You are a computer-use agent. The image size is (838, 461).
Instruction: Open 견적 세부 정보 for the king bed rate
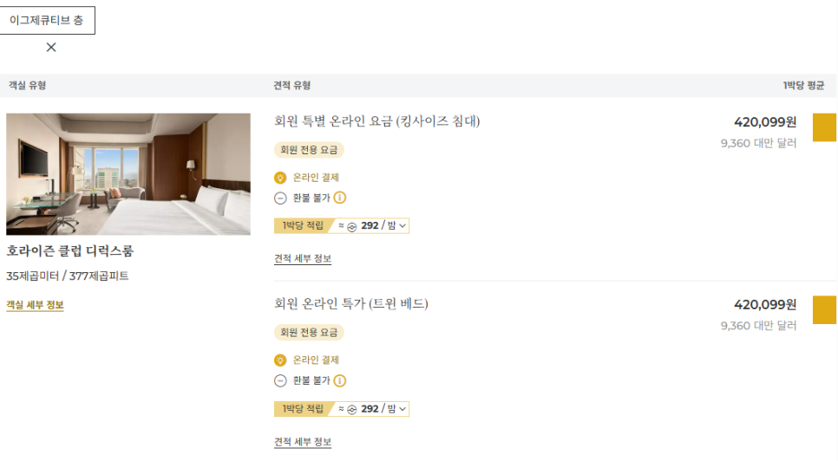point(303,258)
